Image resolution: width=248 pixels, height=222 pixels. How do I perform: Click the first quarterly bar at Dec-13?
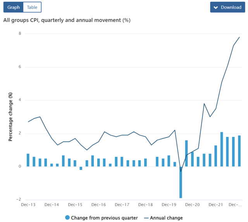pyautogui.click(x=28, y=160)
